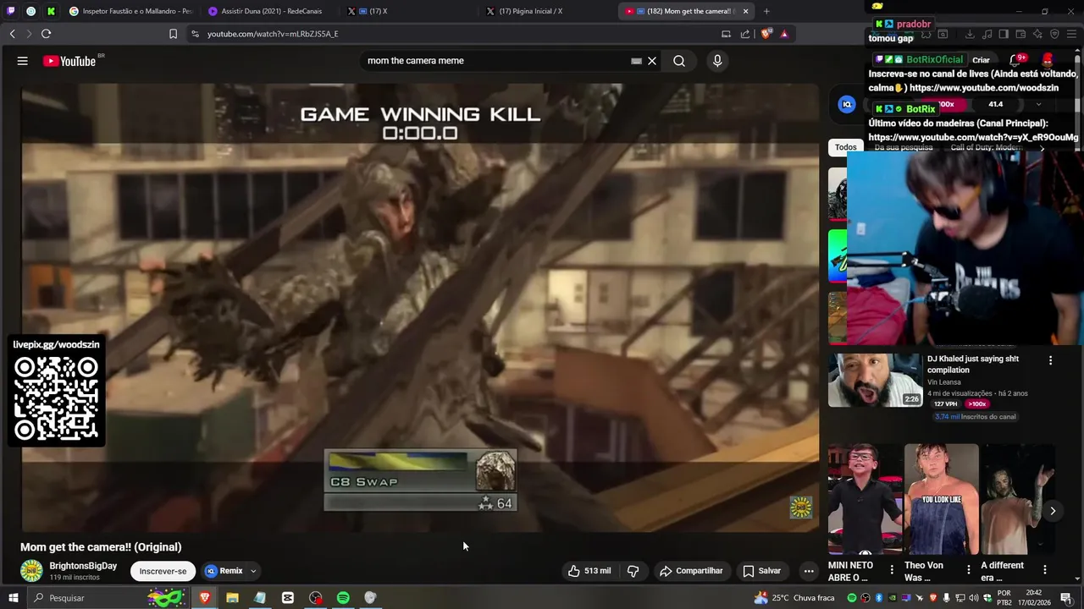Screen dimensions: 1084x609
Task: Go back with the browser back arrow
Action: tap(12, 34)
